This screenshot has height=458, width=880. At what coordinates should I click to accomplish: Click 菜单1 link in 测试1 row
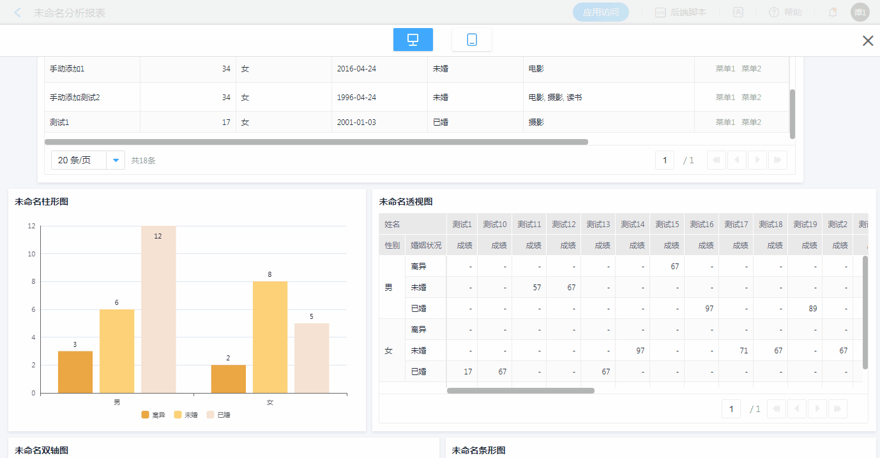click(725, 122)
